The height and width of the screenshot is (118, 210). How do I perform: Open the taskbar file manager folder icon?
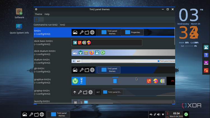(36, 115)
